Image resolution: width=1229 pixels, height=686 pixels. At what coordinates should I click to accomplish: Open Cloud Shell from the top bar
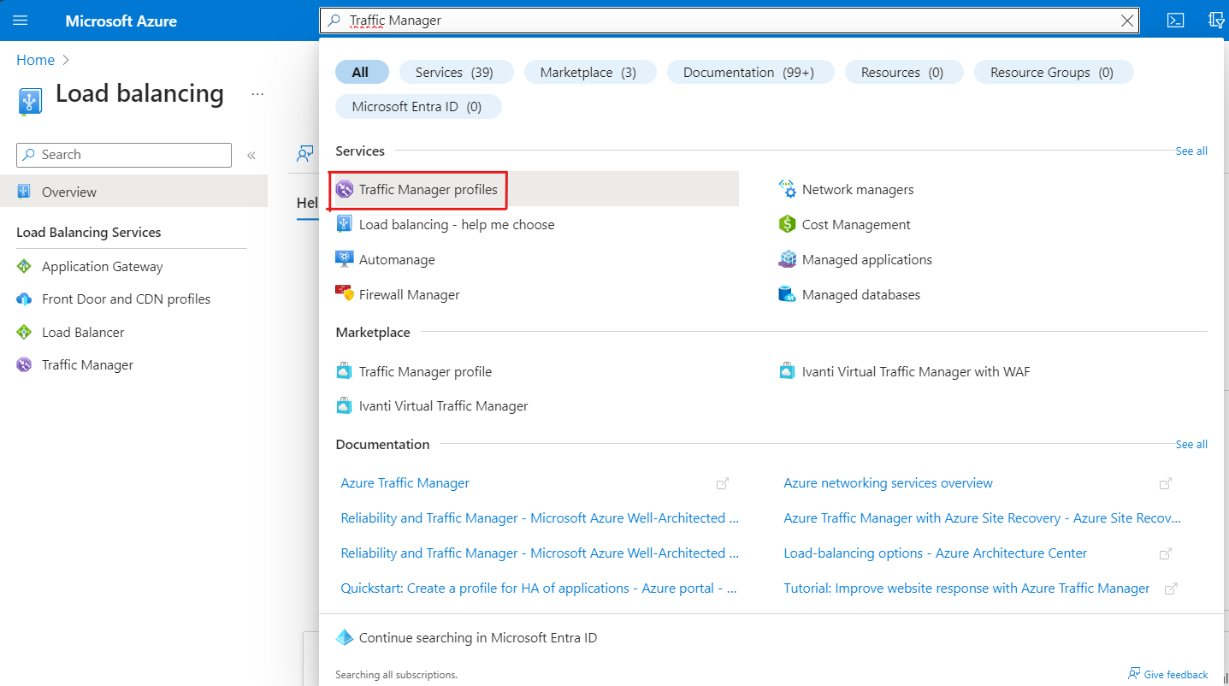[1175, 20]
